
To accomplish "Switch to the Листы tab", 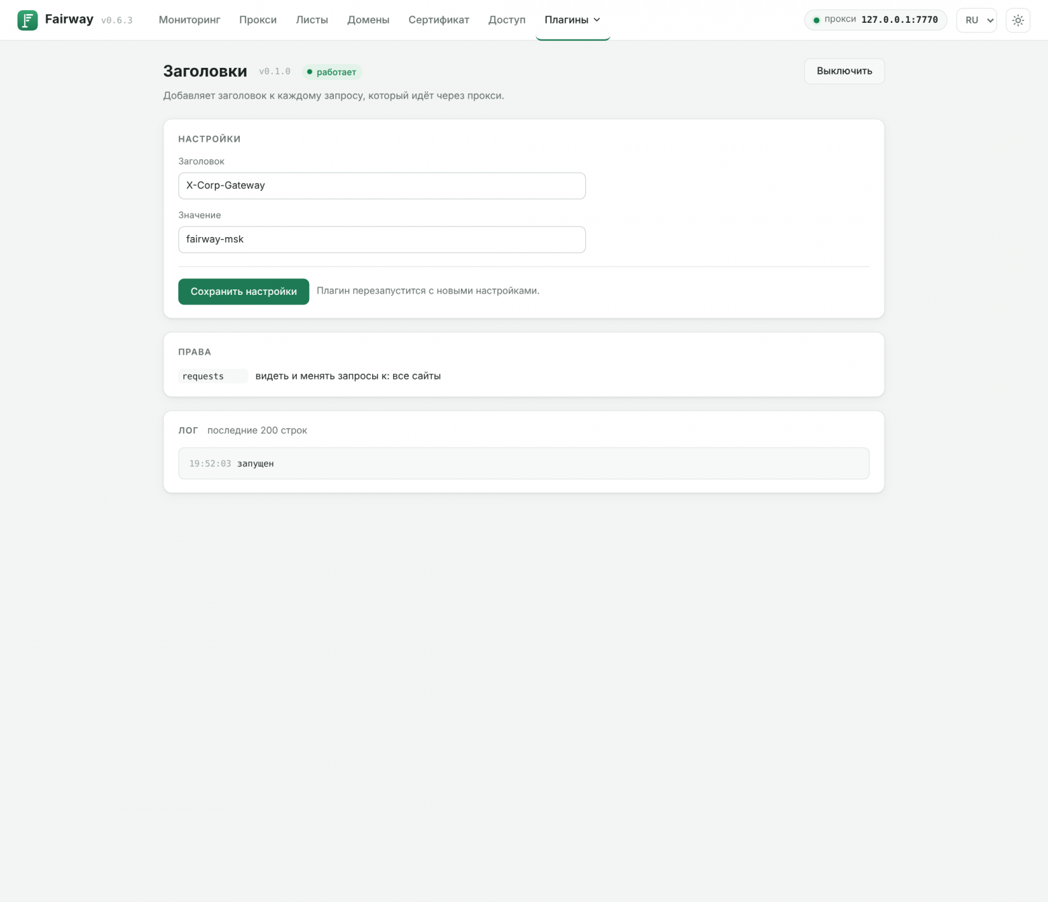I will tap(312, 20).
